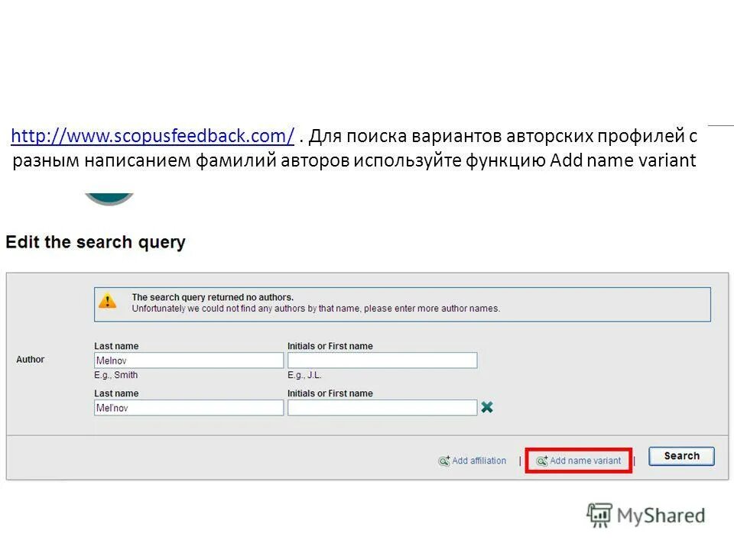Click the red highlight box around Add name variant

pos(579,461)
